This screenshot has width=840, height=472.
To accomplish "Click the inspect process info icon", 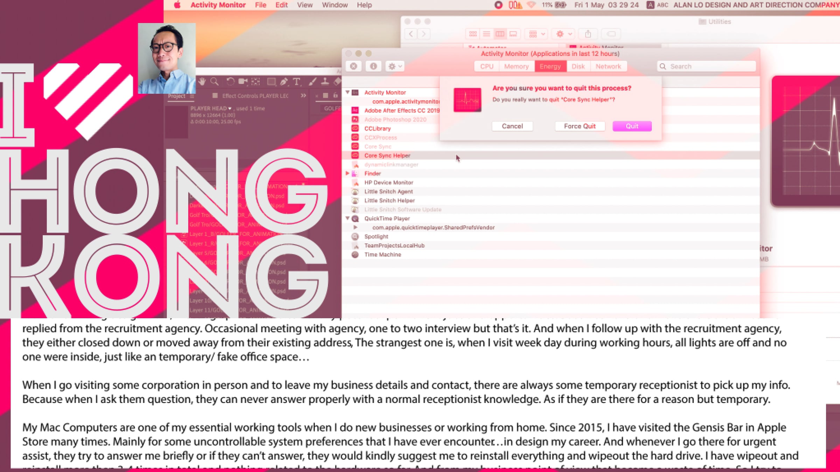I will click(373, 66).
